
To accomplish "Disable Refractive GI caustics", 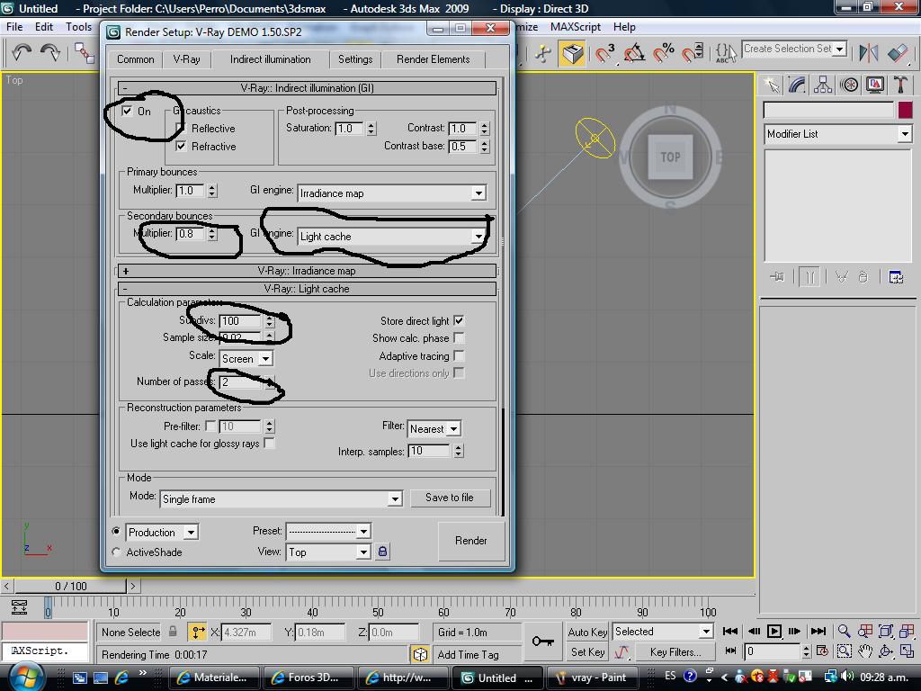I will tap(181, 147).
